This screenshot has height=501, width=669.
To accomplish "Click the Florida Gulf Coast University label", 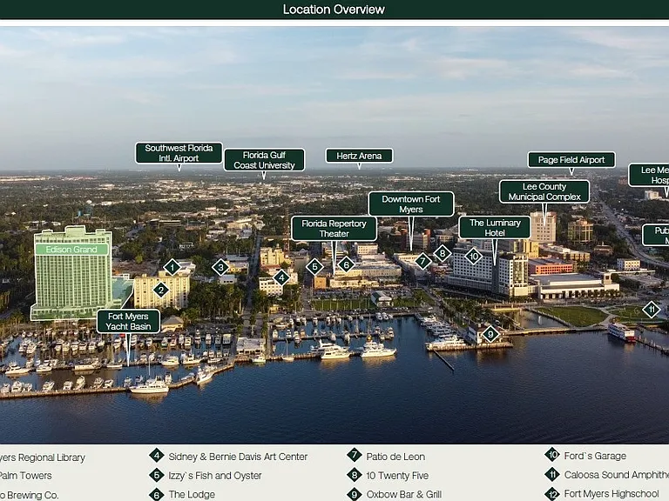I will pyautogui.click(x=264, y=160).
